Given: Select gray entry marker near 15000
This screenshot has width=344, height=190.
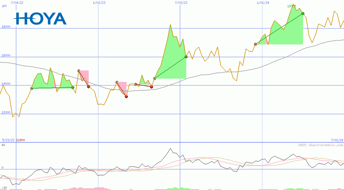Looking at the screenshot, I should tap(79, 71).
